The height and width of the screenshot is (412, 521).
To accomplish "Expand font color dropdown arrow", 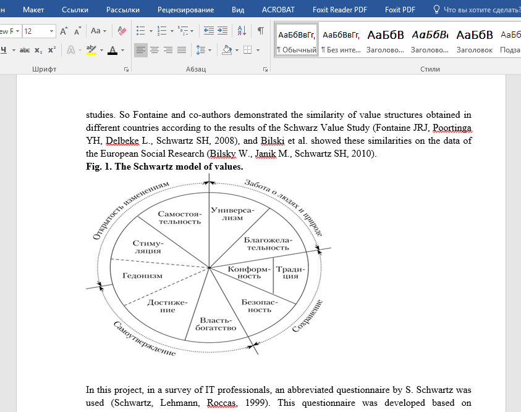I will click(122, 50).
